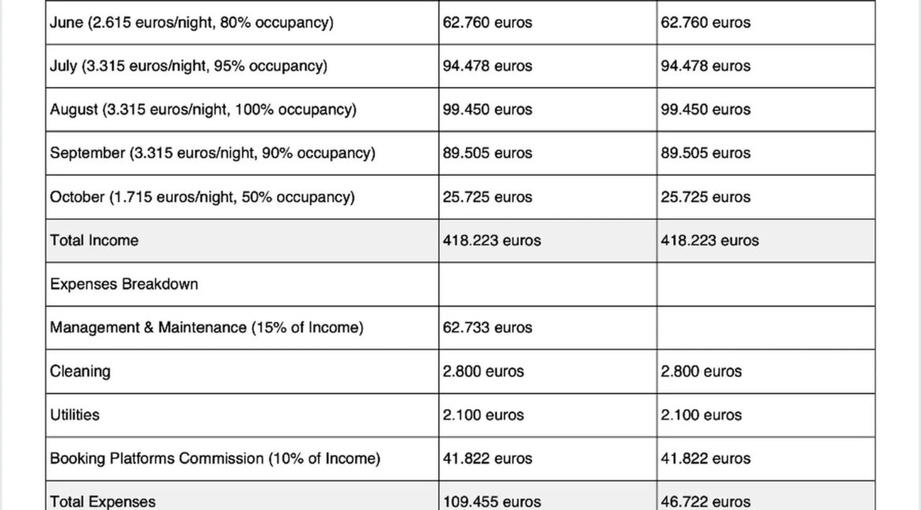Select the Total Expenses label cell

click(x=102, y=501)
